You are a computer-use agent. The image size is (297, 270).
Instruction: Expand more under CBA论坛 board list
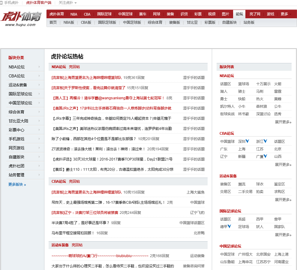(283, 165)
